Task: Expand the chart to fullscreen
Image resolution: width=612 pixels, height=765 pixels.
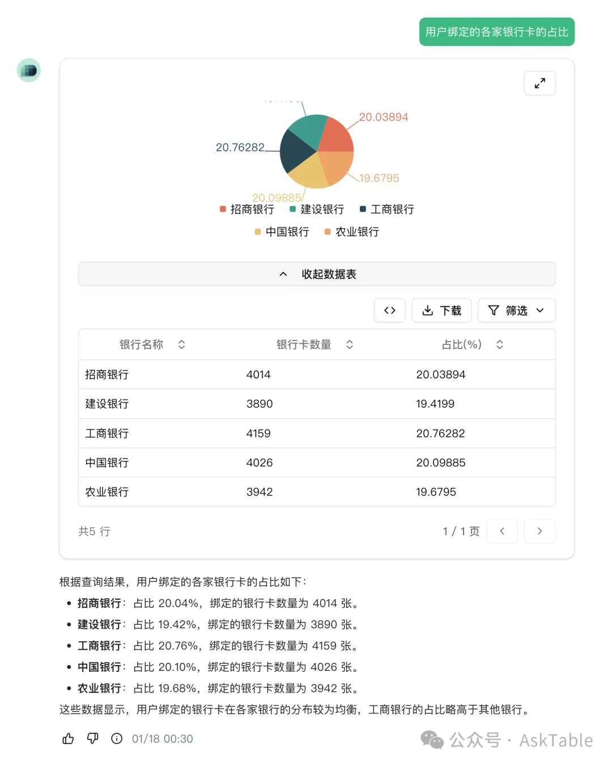Action: (x=539, y=83)
